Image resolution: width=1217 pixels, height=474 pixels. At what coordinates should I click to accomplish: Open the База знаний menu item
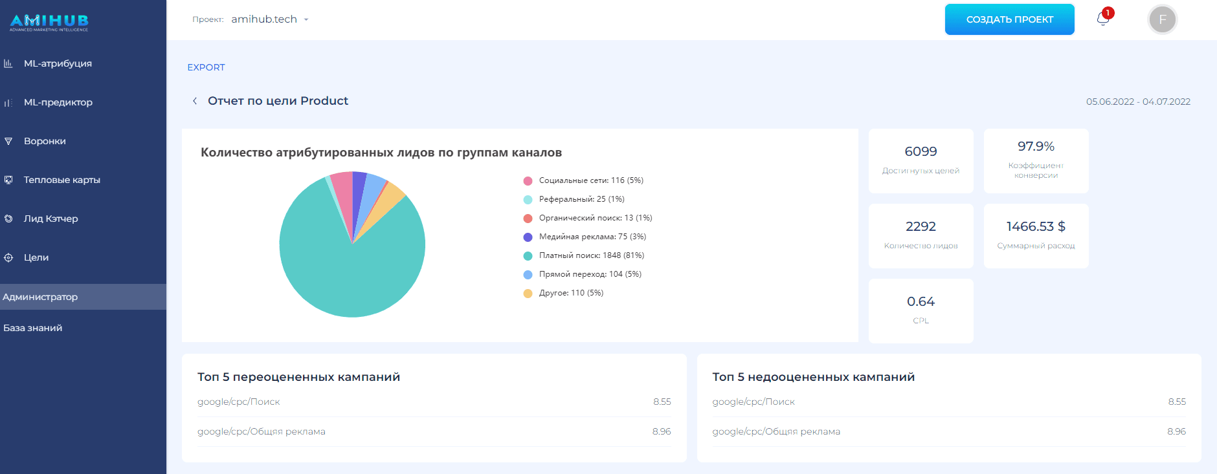tap(33, 328)
